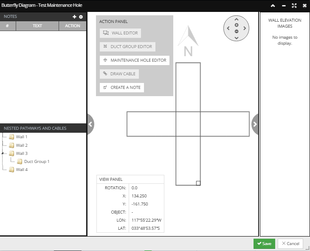310x251 pixels.
Task: Collapse window with up-arrow icon
Action: (x=273, y=6)
